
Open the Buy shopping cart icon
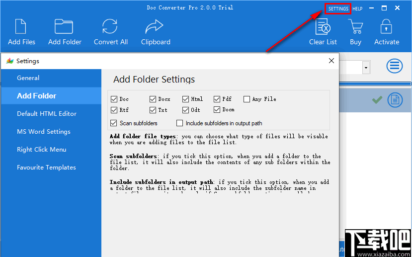pyautogui.click(x=355, y=26)
